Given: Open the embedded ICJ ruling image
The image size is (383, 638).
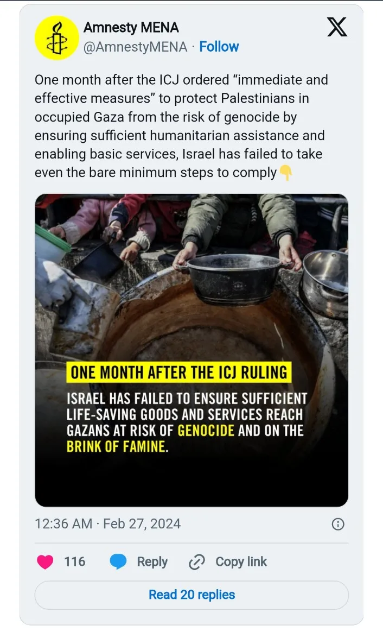Looking at the screenshot, I should (191, 350).
